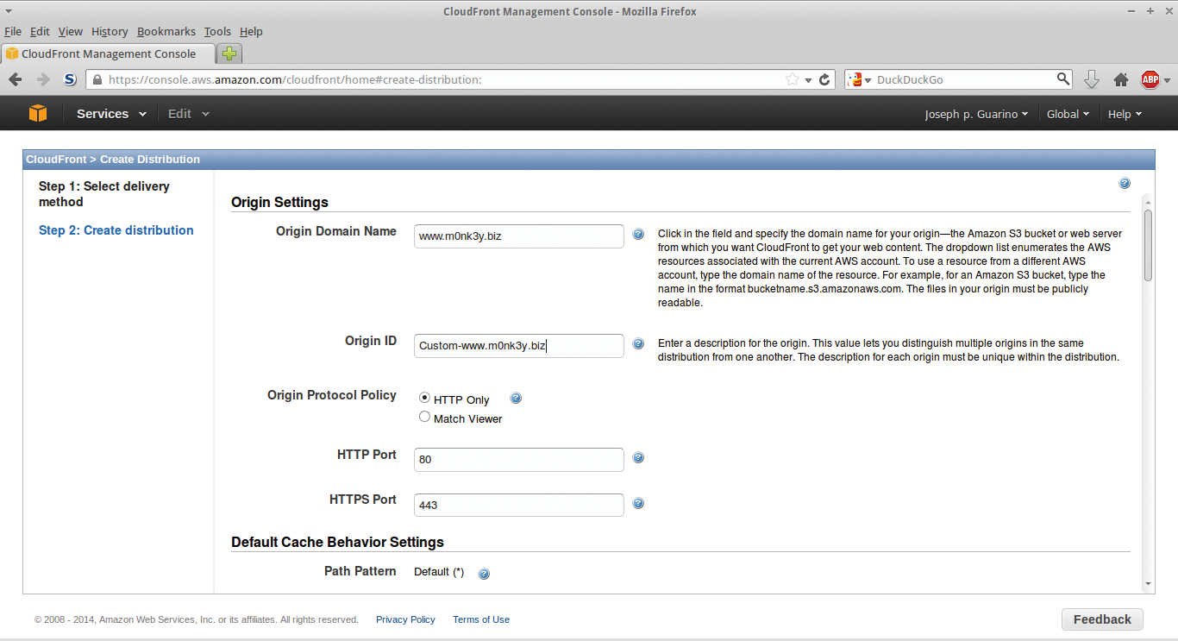Image resolution: width=1178 pixels, height=641 pixels.
Task: Click the Default Cache Behavior Settings heading
Action: click(x=337, y=543)
